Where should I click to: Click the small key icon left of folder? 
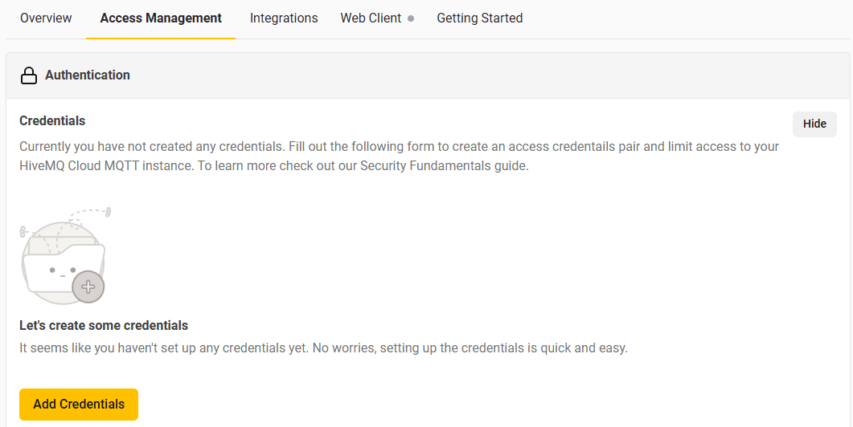[x=23, y=232]
